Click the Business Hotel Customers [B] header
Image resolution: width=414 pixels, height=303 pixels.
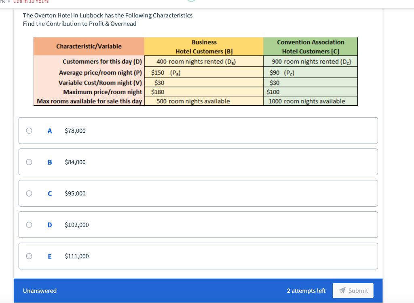(204, 47)
